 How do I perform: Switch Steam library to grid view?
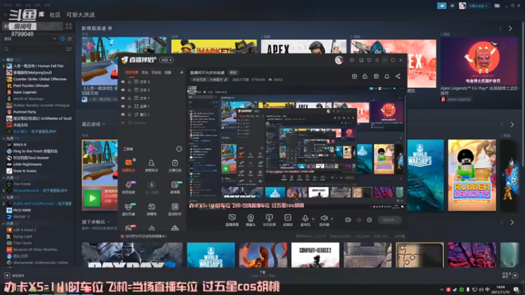(x=68, y=26)
